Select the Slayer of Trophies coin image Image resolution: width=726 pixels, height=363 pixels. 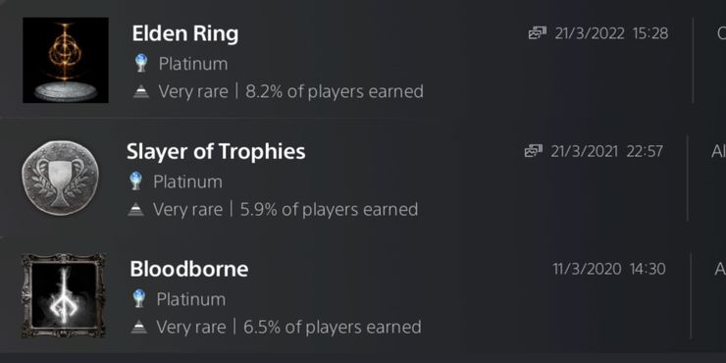click(x=60, y=179)
